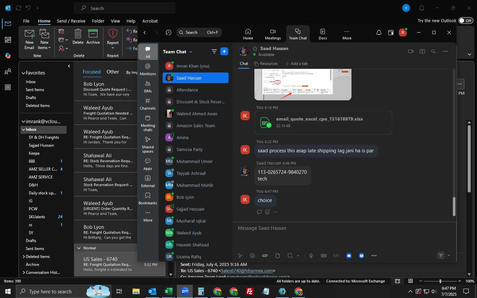The width and height of the screenshot is (477, 298).
Task: Open FileZilla from Windows taskbar
Action: point(250,291)
